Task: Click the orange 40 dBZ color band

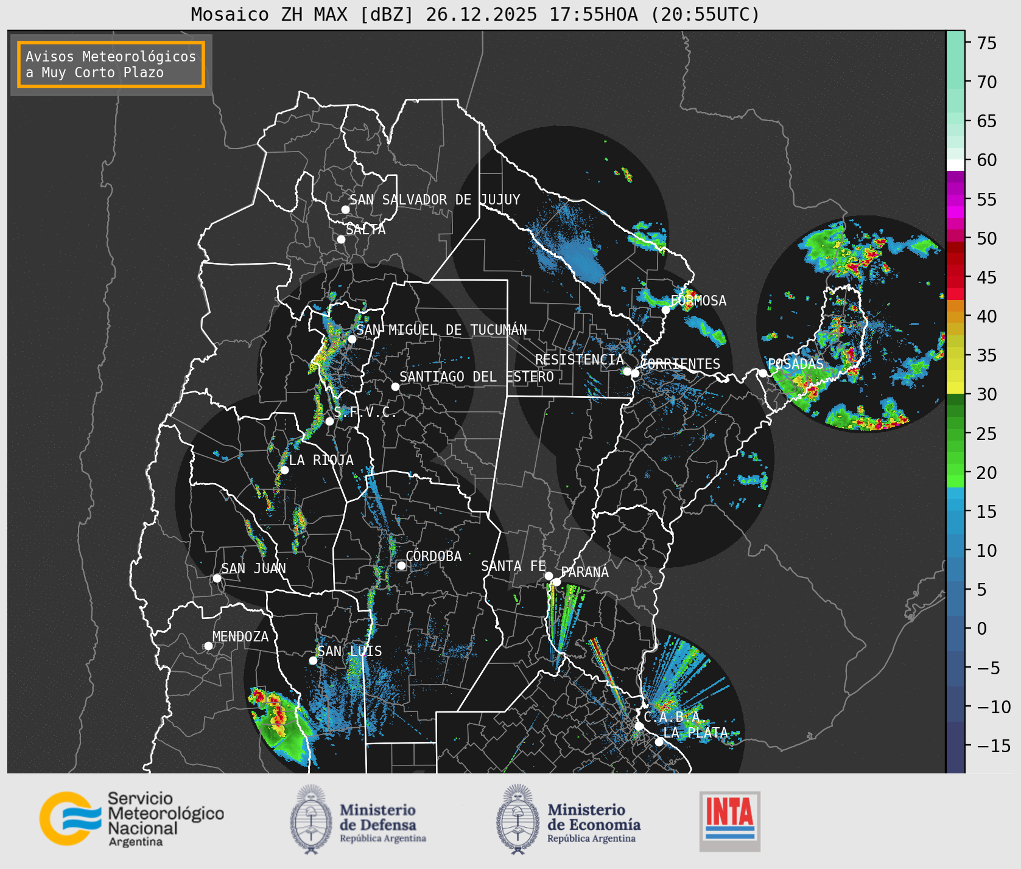Action: tap(955, 317)
